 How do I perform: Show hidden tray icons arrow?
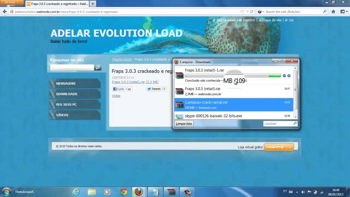point(297,192)
